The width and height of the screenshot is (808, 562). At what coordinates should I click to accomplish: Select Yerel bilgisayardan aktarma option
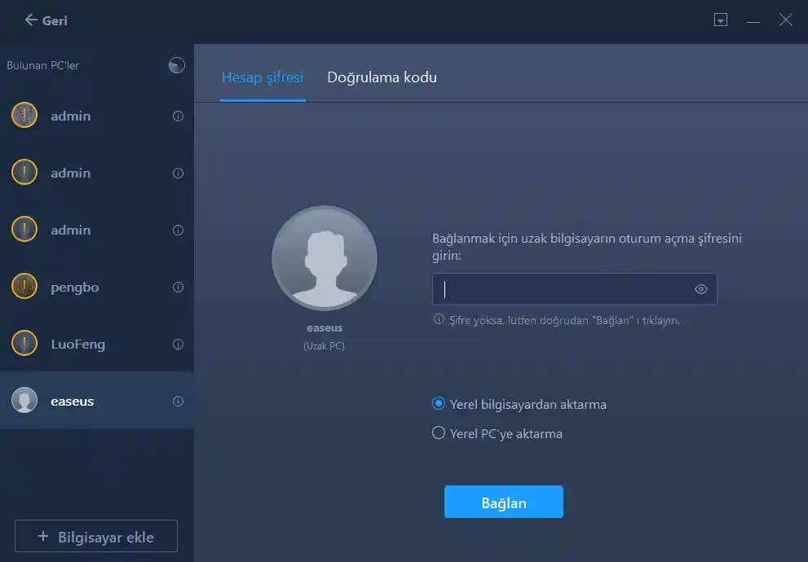pyautogui.click(x=438, y=404)
